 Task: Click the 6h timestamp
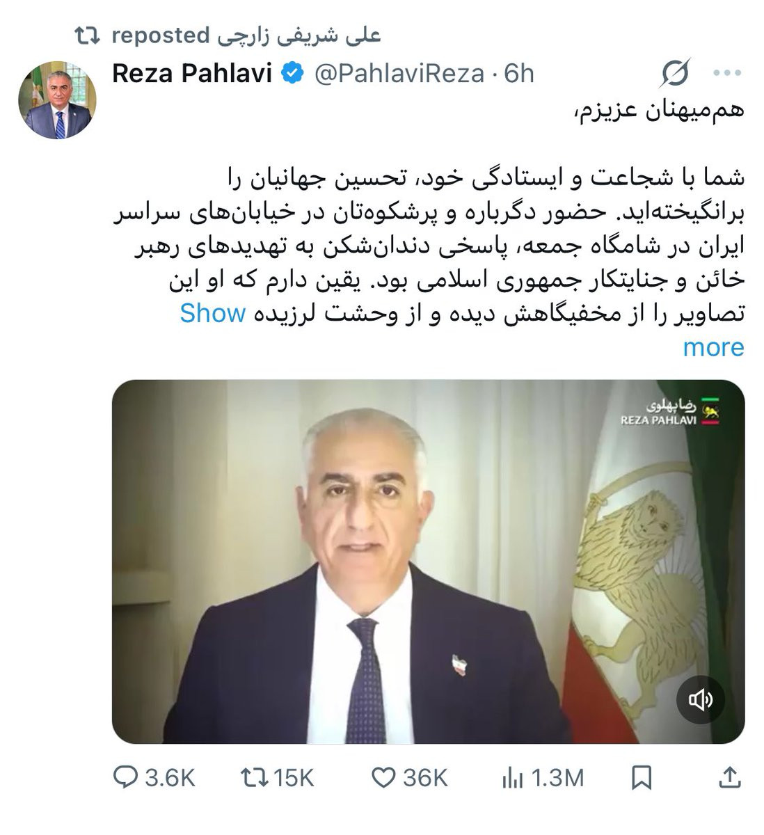(x=519, y=73)
